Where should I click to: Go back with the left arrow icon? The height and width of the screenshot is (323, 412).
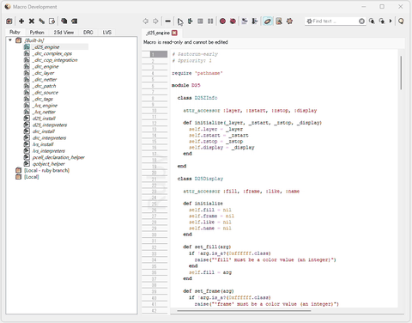click(145, 21)
